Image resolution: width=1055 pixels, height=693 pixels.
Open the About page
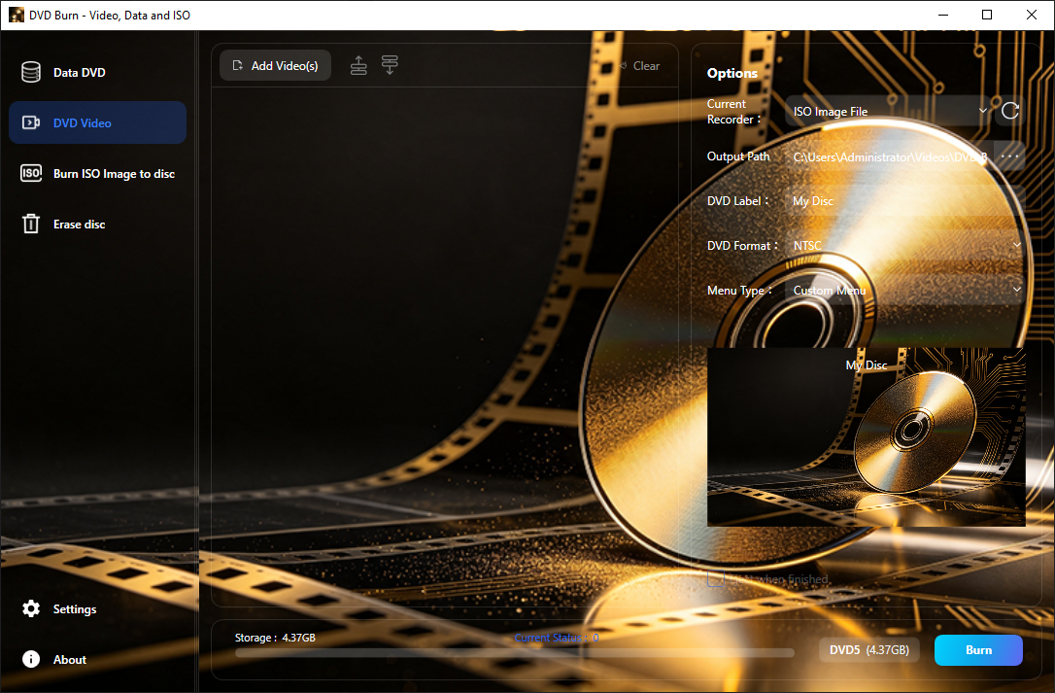click(97, 659)
